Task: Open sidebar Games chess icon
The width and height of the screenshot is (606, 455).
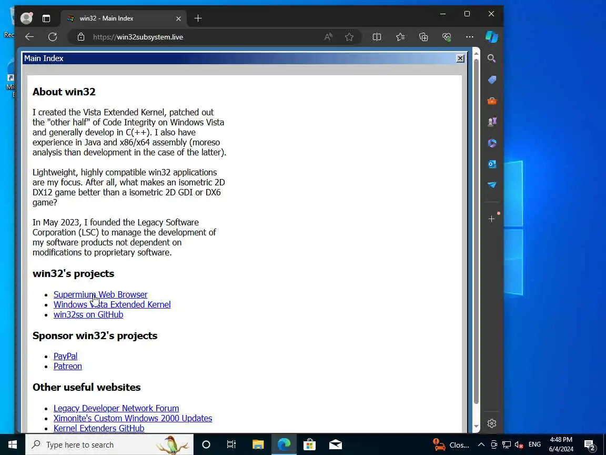Action: click(492, 122)
